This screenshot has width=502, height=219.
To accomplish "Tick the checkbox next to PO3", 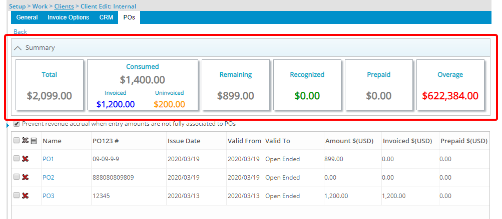I will click(17, 195).
